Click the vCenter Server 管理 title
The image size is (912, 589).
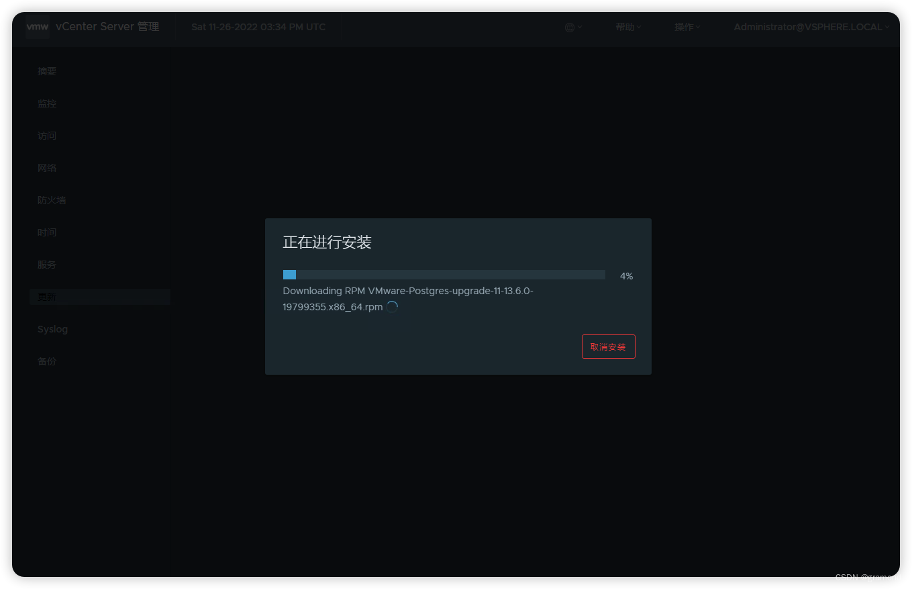(107, 27)
